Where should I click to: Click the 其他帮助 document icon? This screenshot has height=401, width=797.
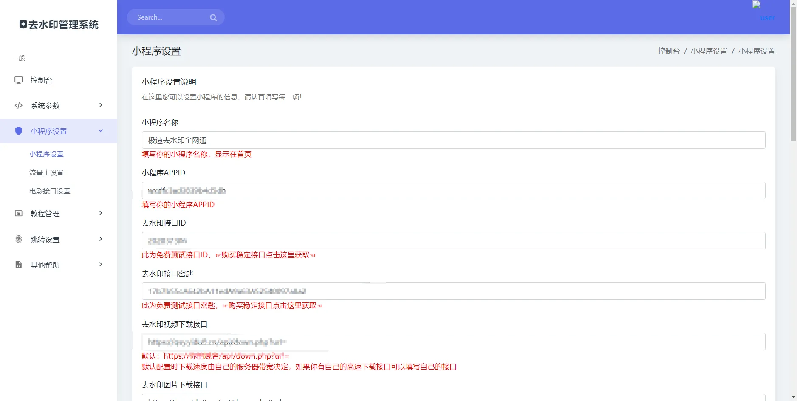(x=18, y=265)
